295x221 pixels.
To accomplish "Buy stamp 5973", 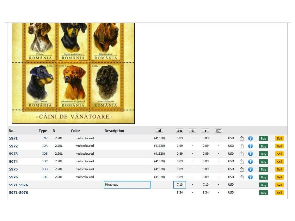I will [x=263, y=154].
